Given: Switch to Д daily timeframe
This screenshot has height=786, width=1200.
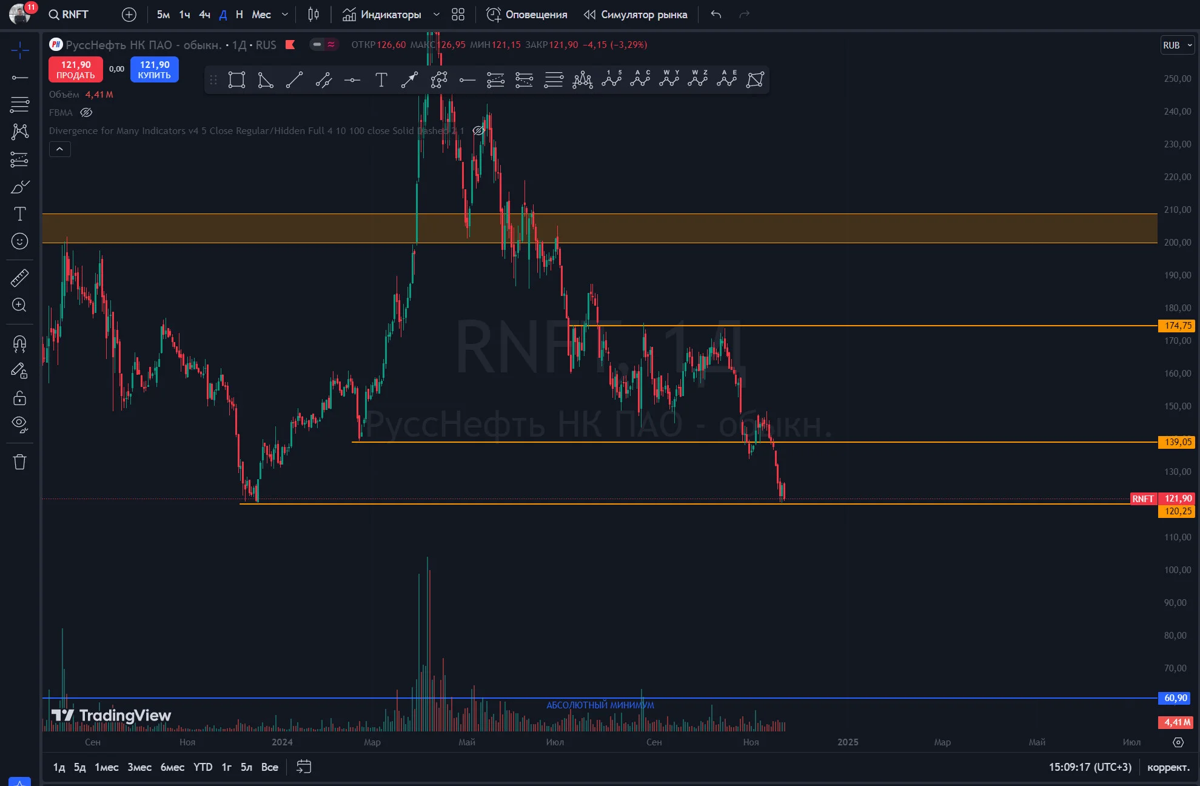Looking at the screenshot, I should pyautogui.click(x=223, y=15).
